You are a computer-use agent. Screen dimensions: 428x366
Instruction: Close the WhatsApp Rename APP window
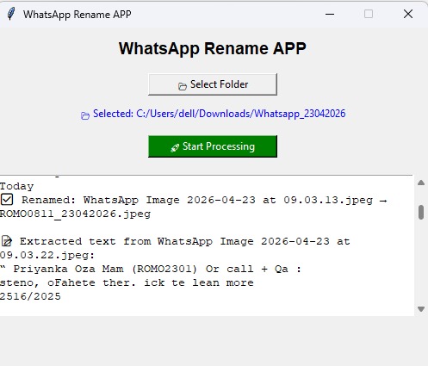408,14
